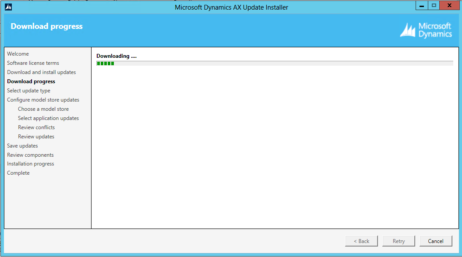Select the Complete step
The height and width of the screenshot is (257, 462).
click(18, 173)
